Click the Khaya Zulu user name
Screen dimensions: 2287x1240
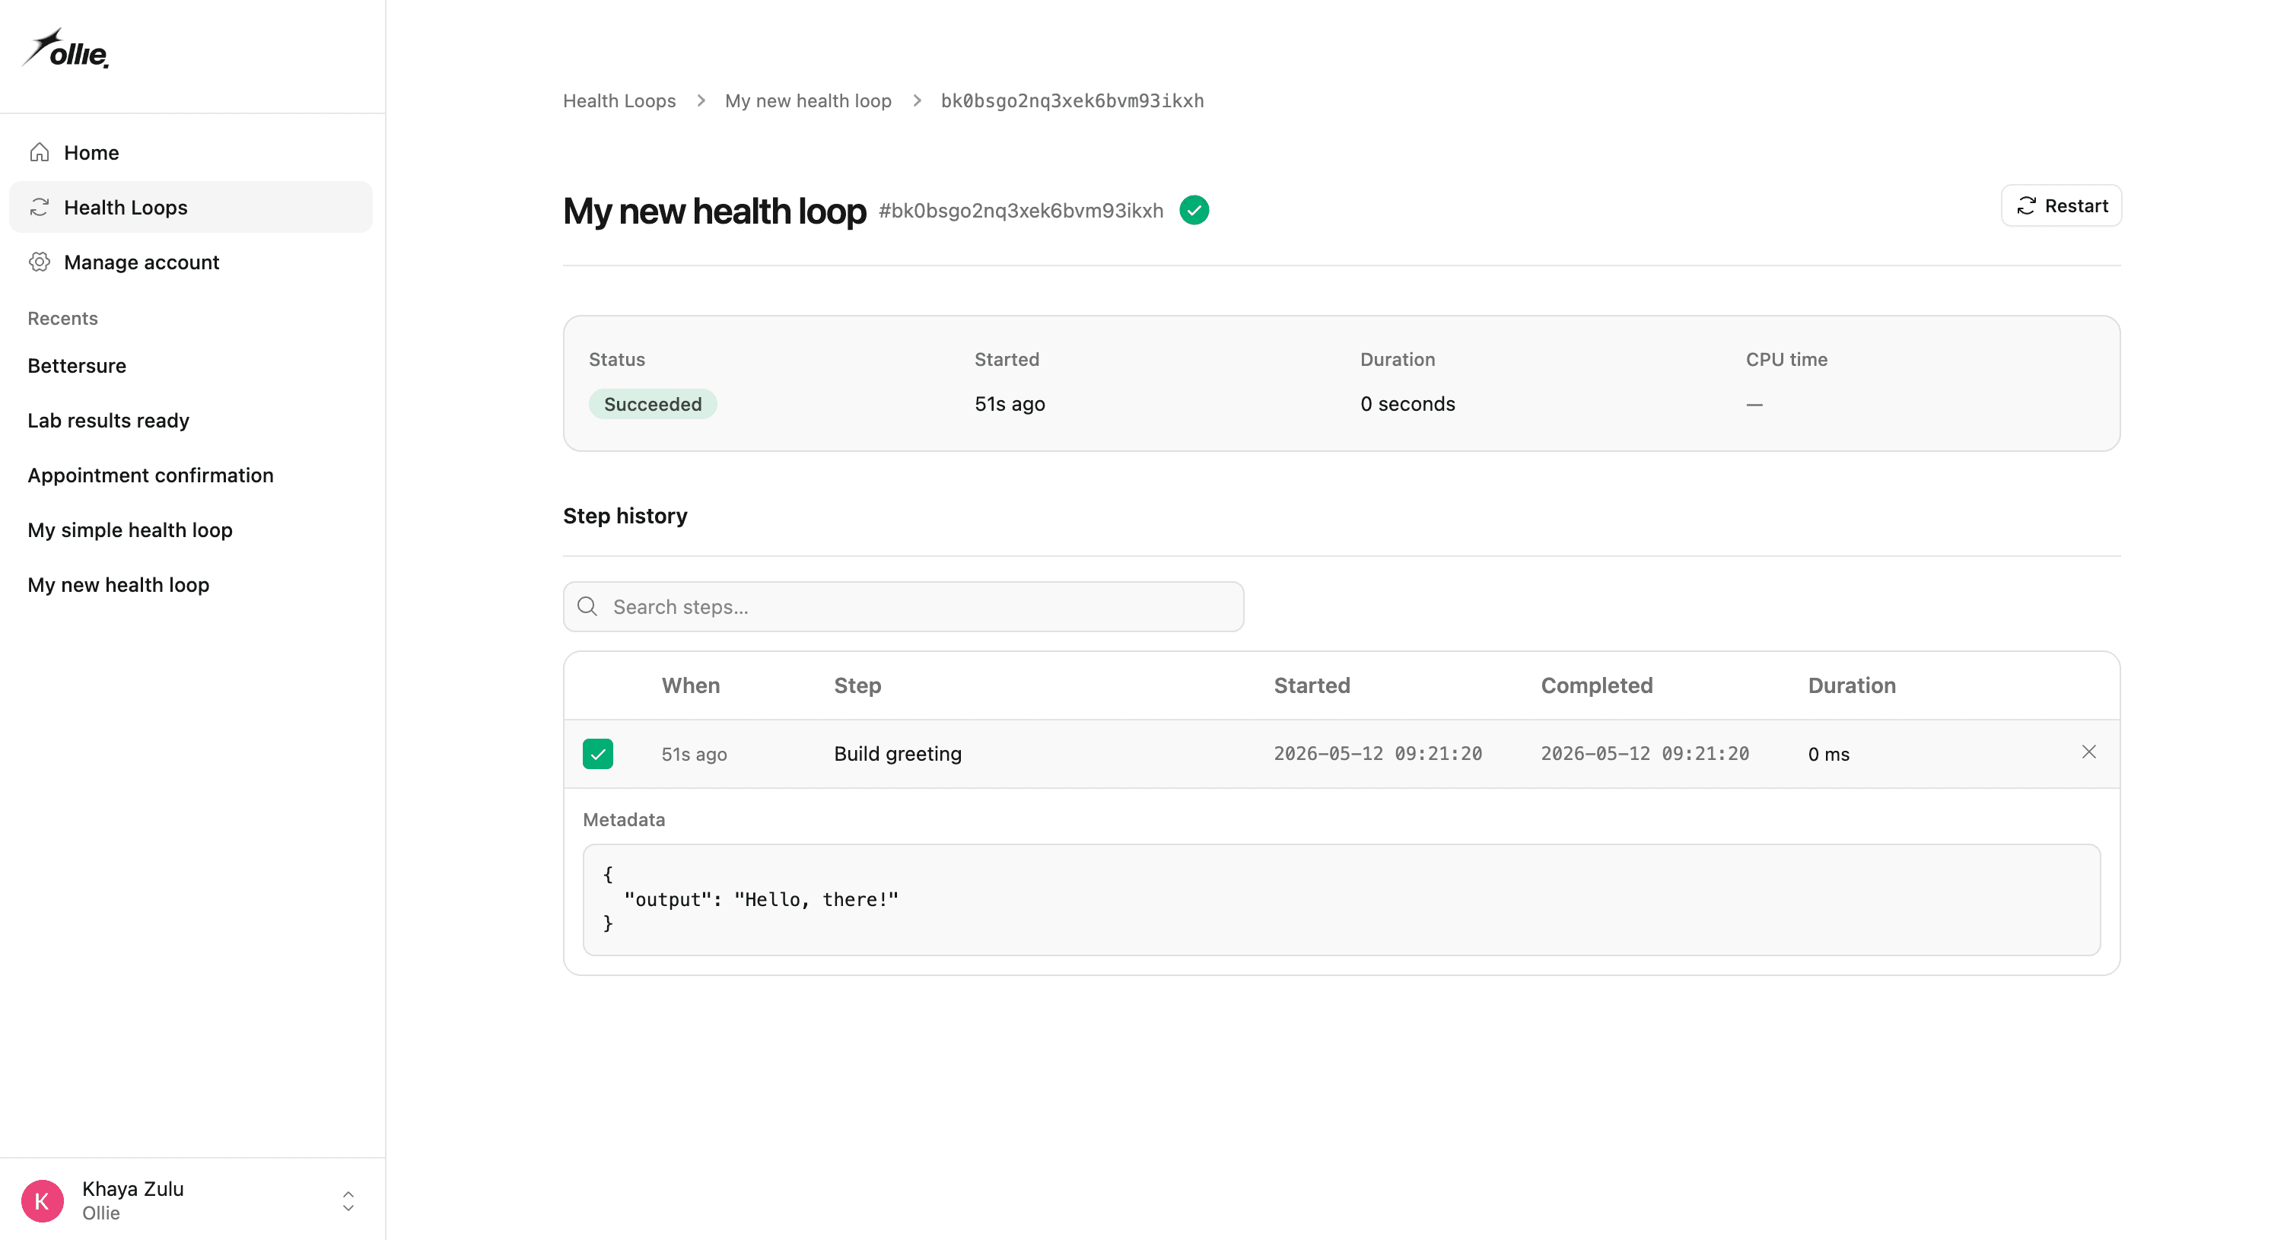click(x=133, y=1189)
